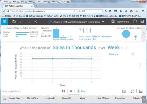Change the Week field in the question
The width and height of the screenshot is (147, 104).
[114, 47]
